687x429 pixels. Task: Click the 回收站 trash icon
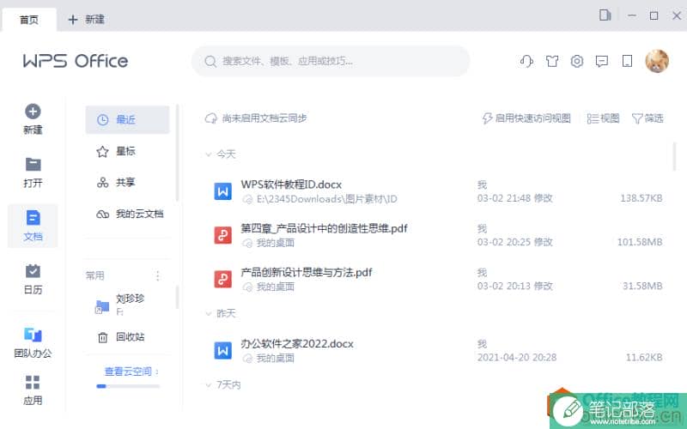click(102, 337)
